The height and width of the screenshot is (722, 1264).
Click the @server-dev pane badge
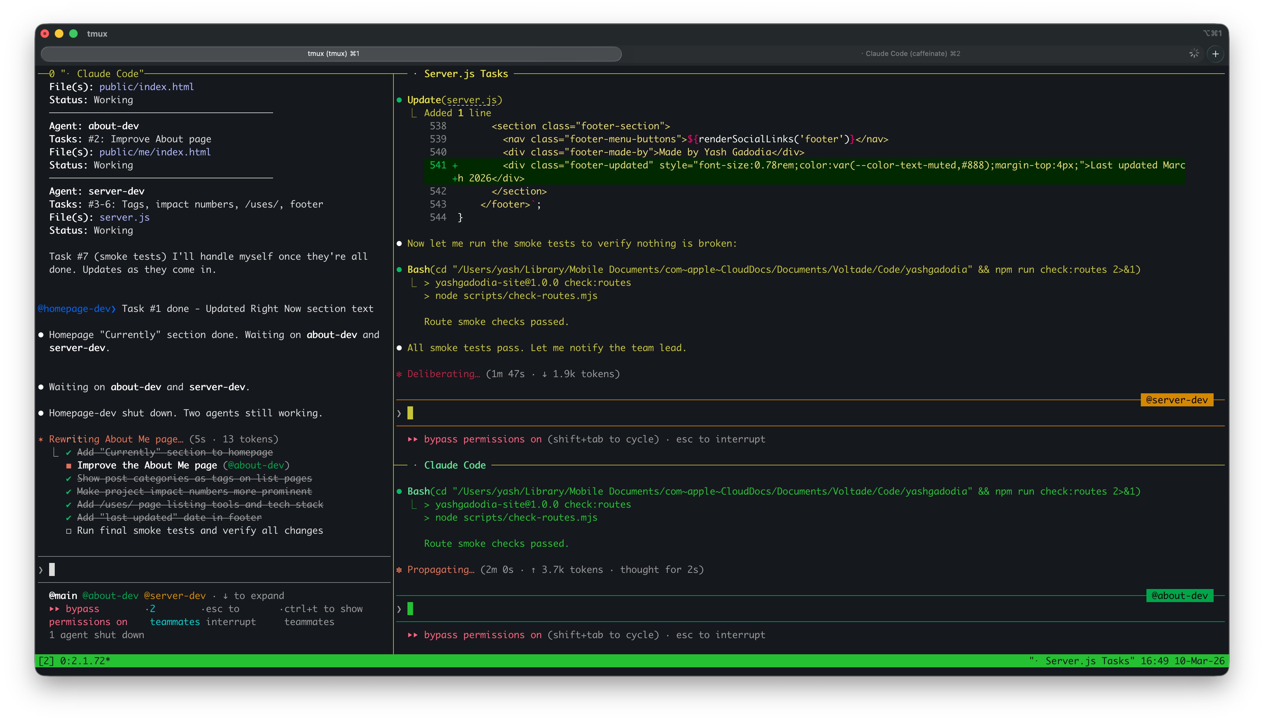click(1177, 400)
